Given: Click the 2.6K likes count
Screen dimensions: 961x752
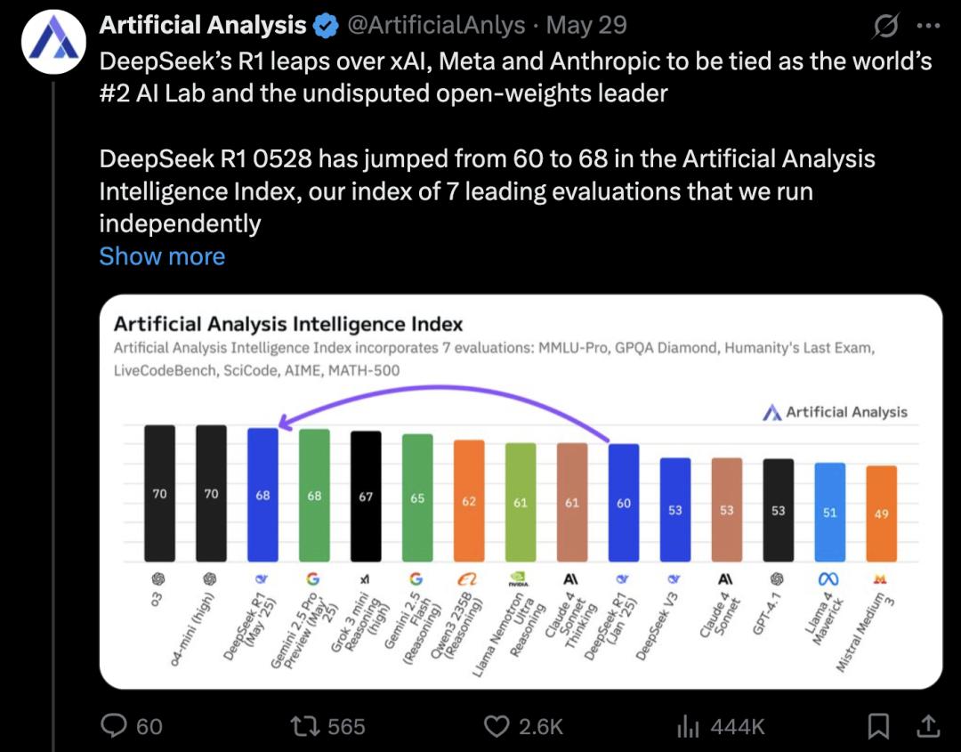Looking at the screenshot, I should pyautogui.click(x=542, y=727).
